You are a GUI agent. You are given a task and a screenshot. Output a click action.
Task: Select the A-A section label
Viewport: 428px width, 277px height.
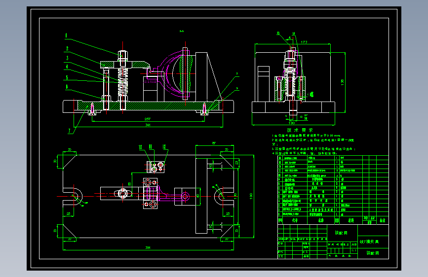coord(182,31)
